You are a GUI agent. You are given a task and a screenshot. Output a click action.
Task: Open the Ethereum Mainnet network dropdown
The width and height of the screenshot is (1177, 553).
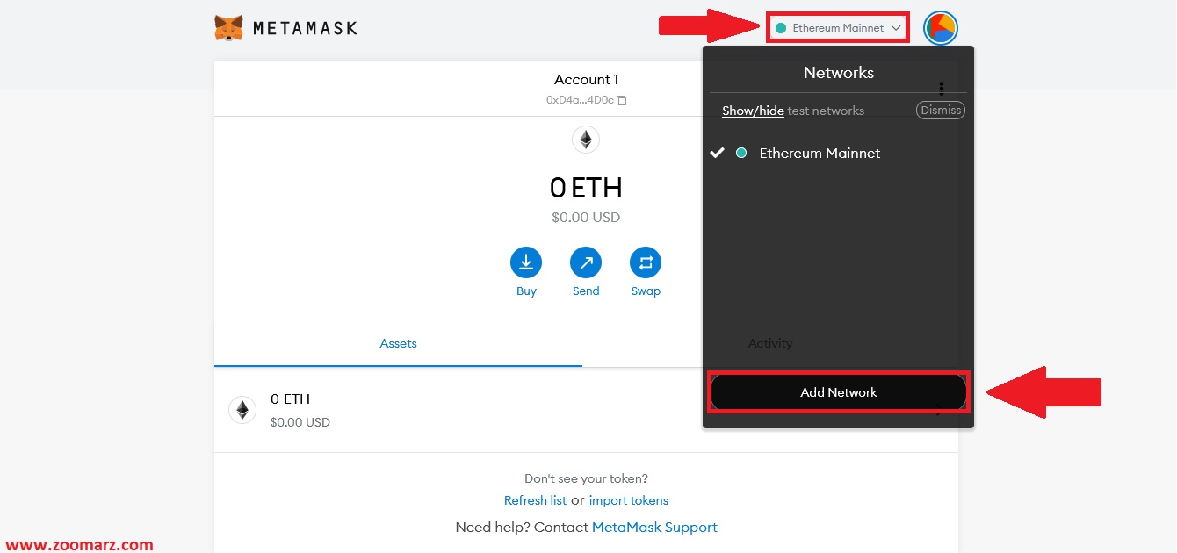(838, 28)
